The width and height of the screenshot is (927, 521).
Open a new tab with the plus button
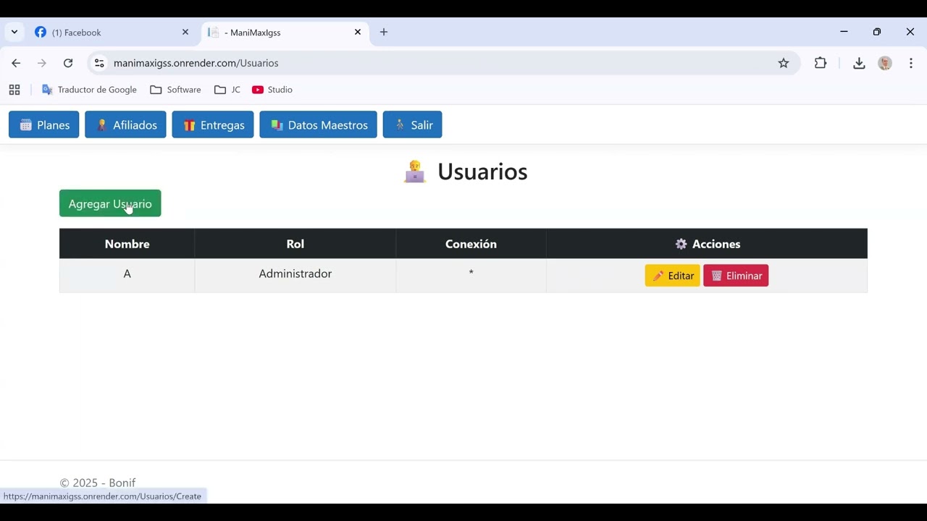click(x=384, y=32)
